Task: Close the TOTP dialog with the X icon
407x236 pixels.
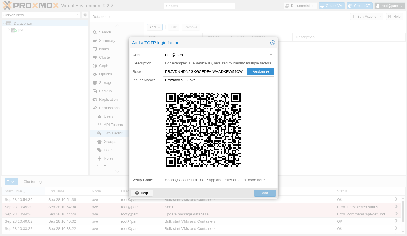Action: coord(273,43)
